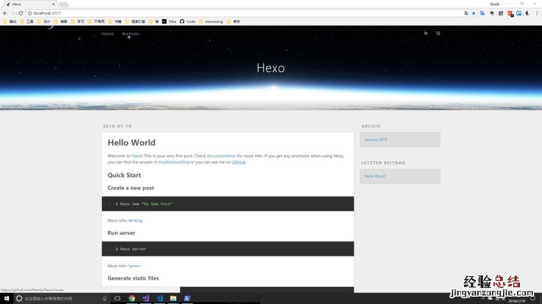Screen dimensions: 542x304
Task: Click the RSS feed icon in header
Action: [x=426, y=33]
